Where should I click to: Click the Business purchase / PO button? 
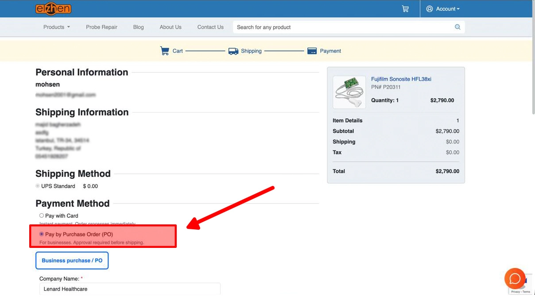click(x=72, y=260)
